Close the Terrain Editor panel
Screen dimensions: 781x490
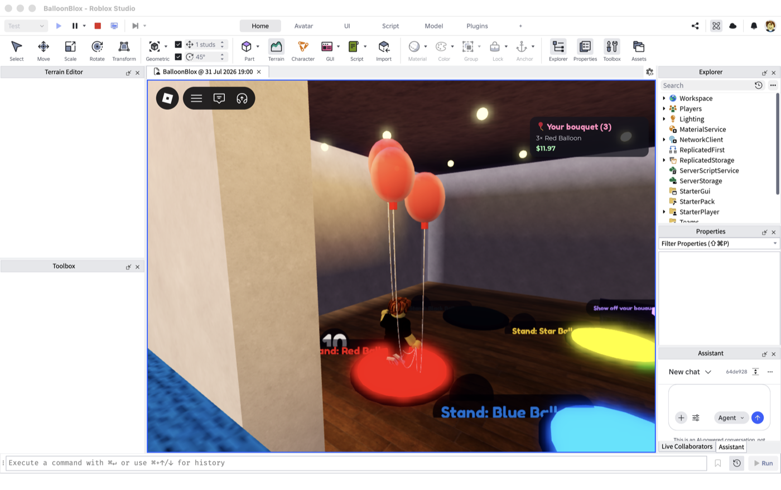coord(137,73)
